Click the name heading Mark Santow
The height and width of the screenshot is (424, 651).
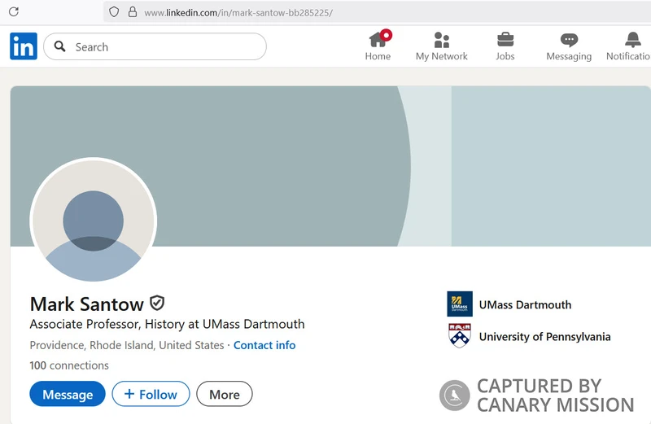pos(86,304)
